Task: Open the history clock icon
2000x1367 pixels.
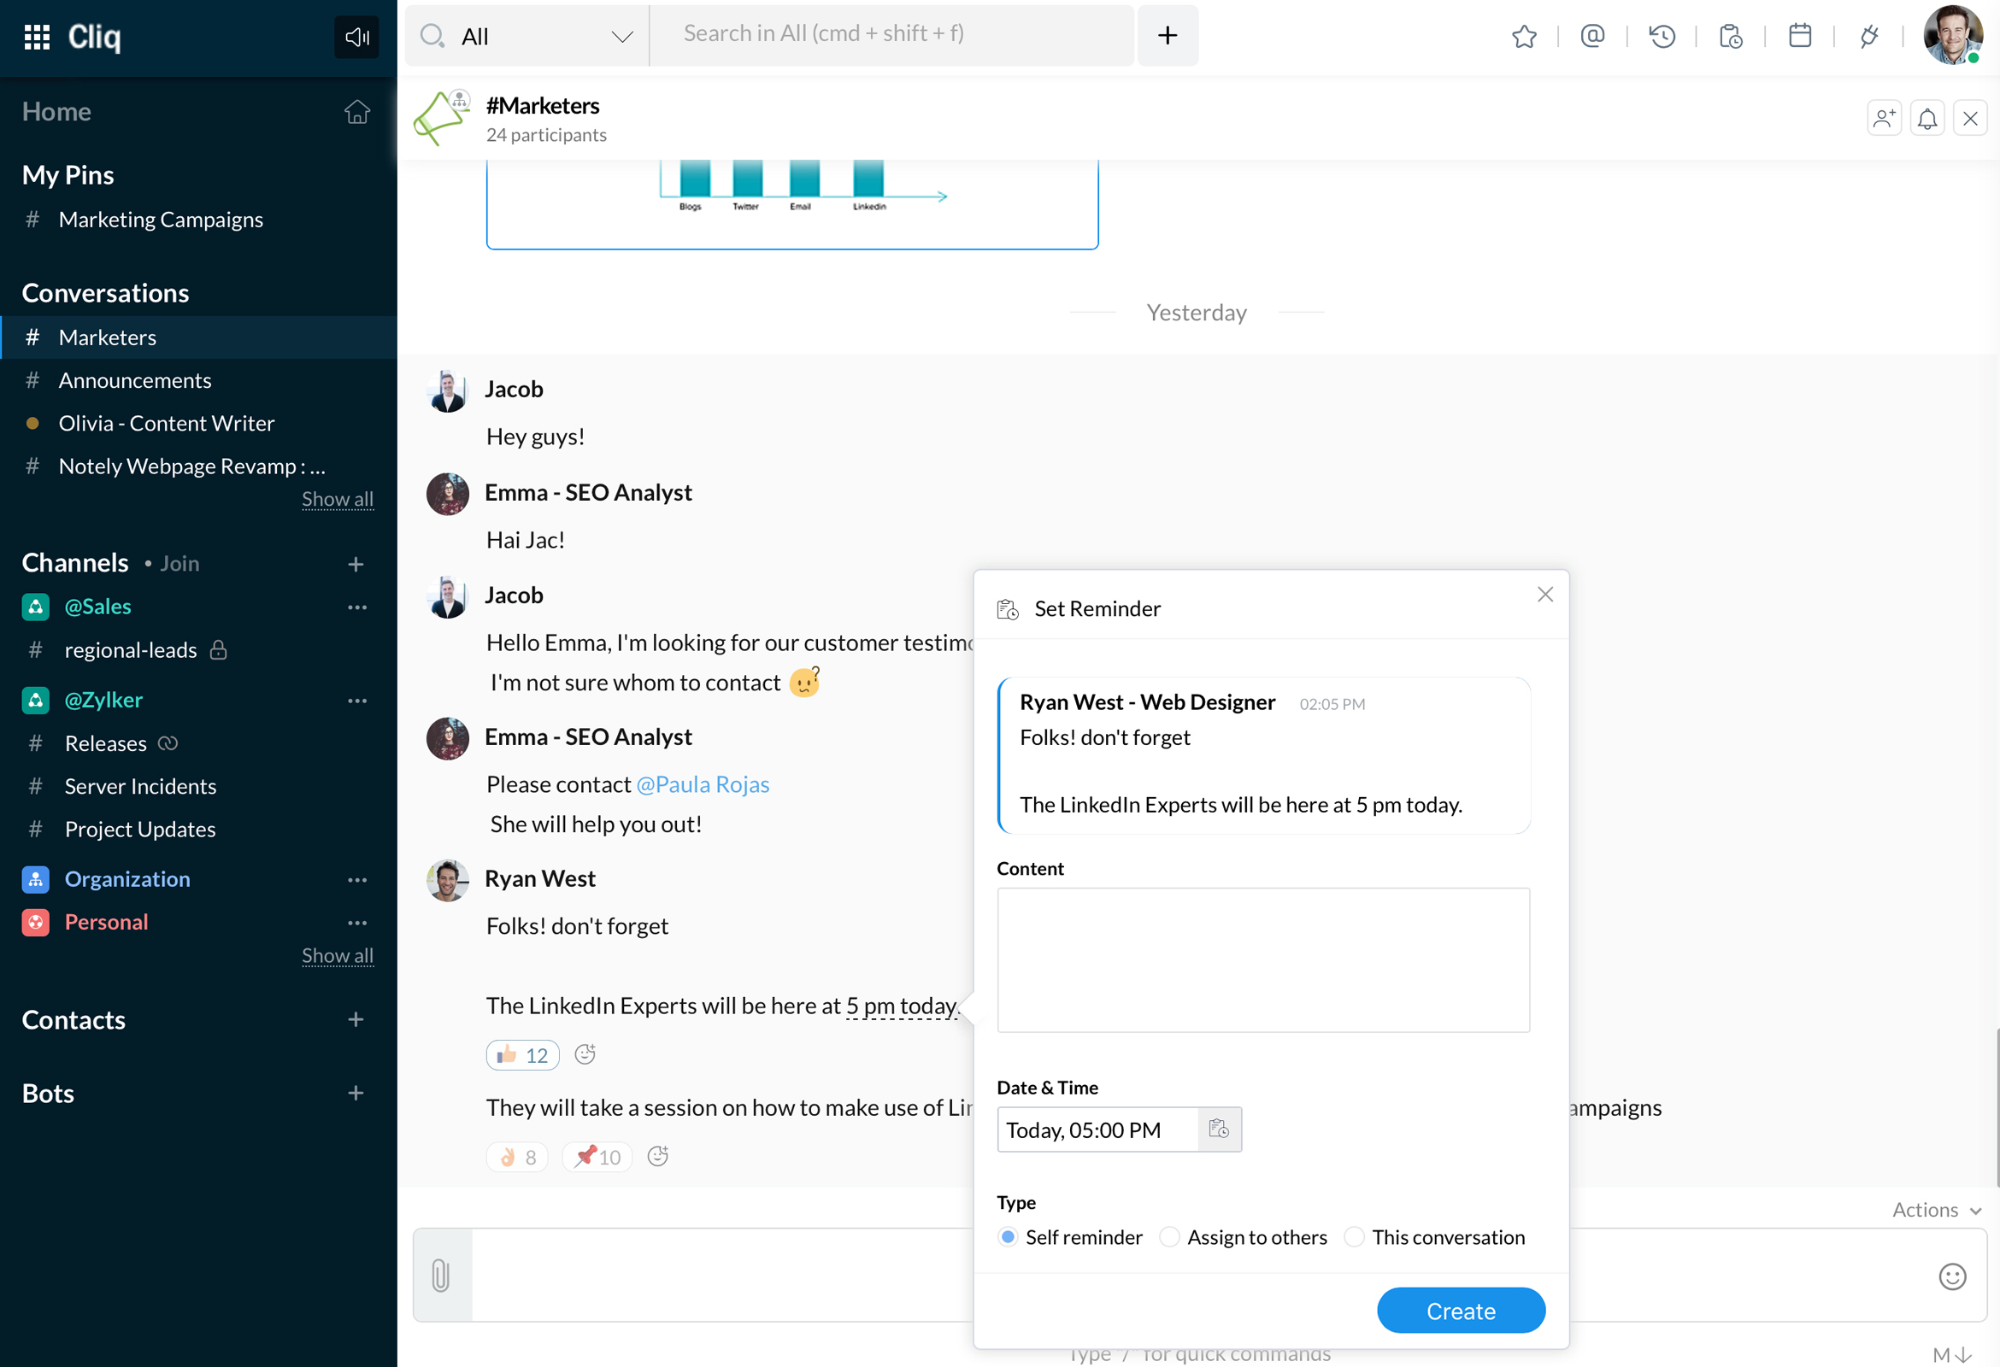Action: pyautogui.click(x=1662, y=36)
